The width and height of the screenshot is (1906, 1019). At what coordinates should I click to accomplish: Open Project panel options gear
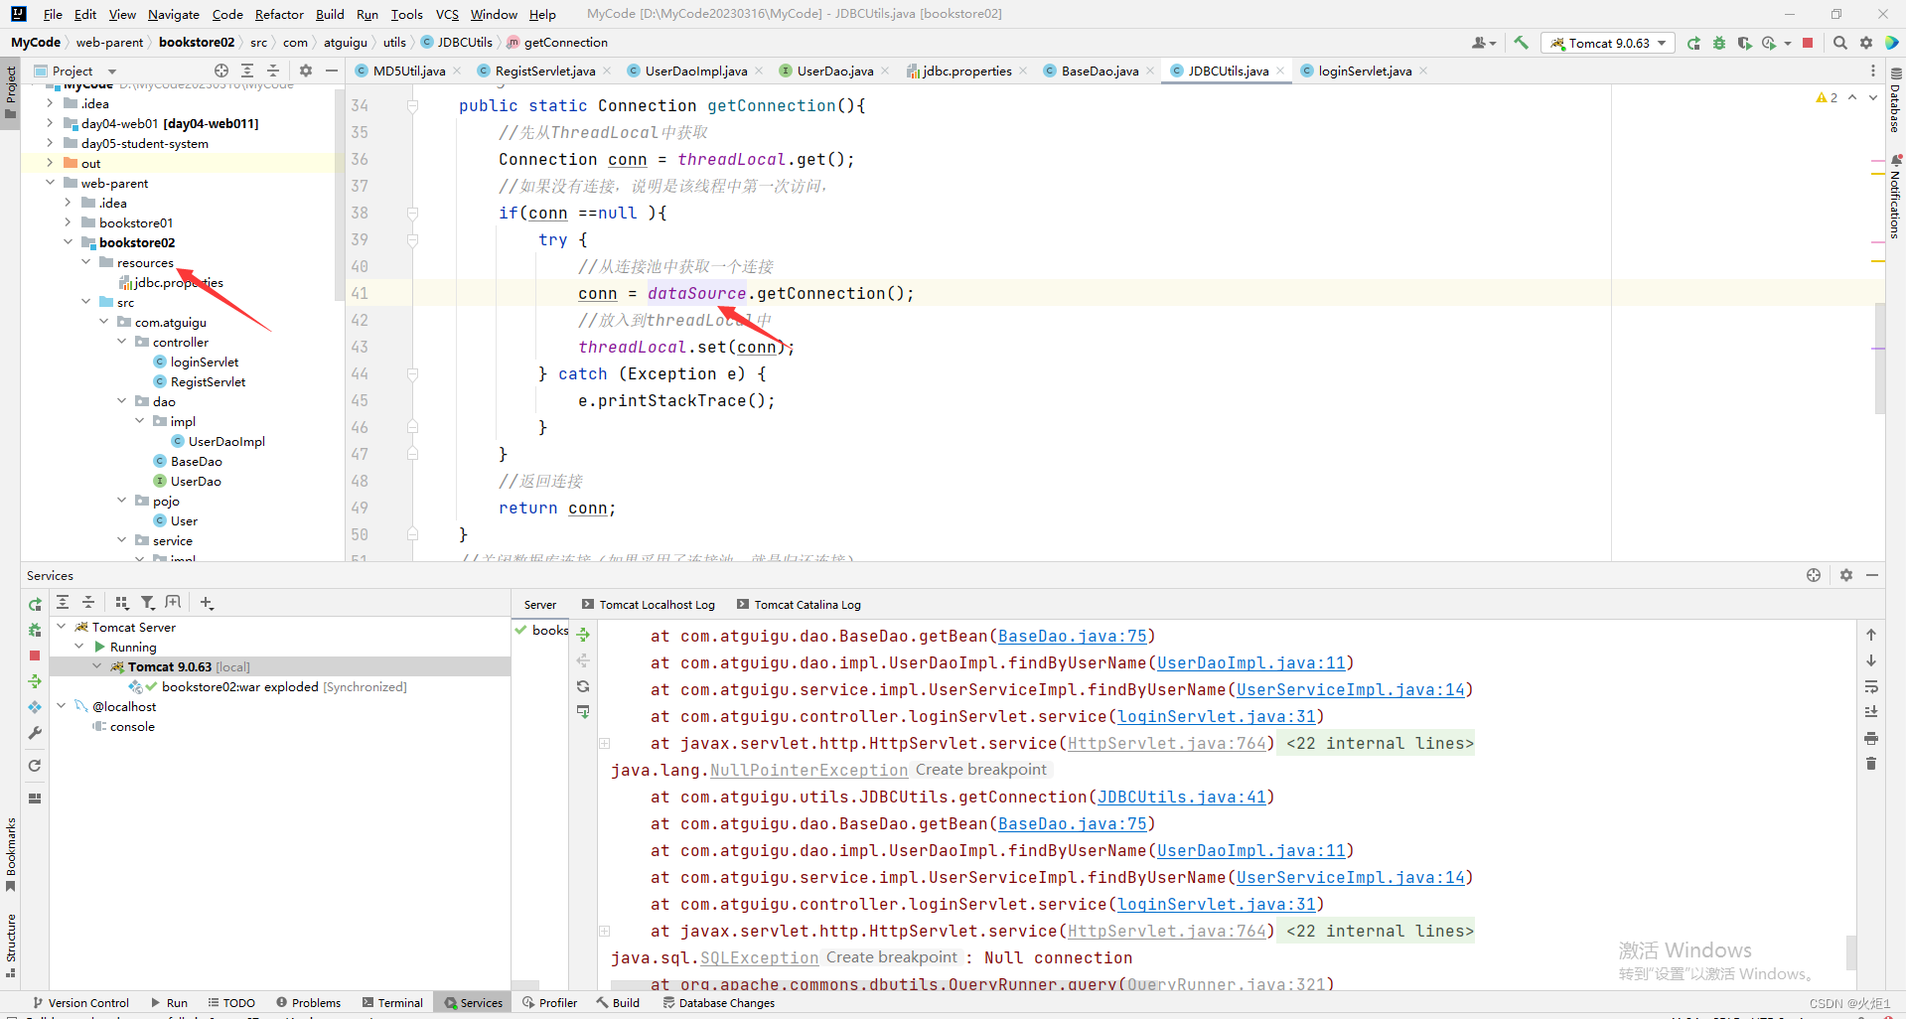(306, 71)
